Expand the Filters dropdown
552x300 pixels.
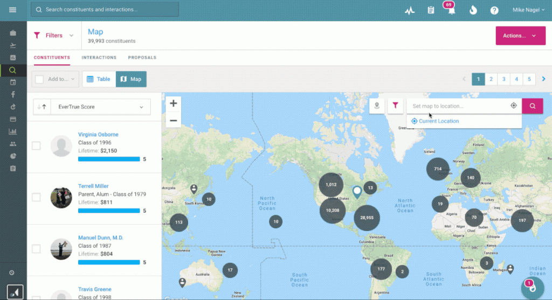click(x=54, y=36)
